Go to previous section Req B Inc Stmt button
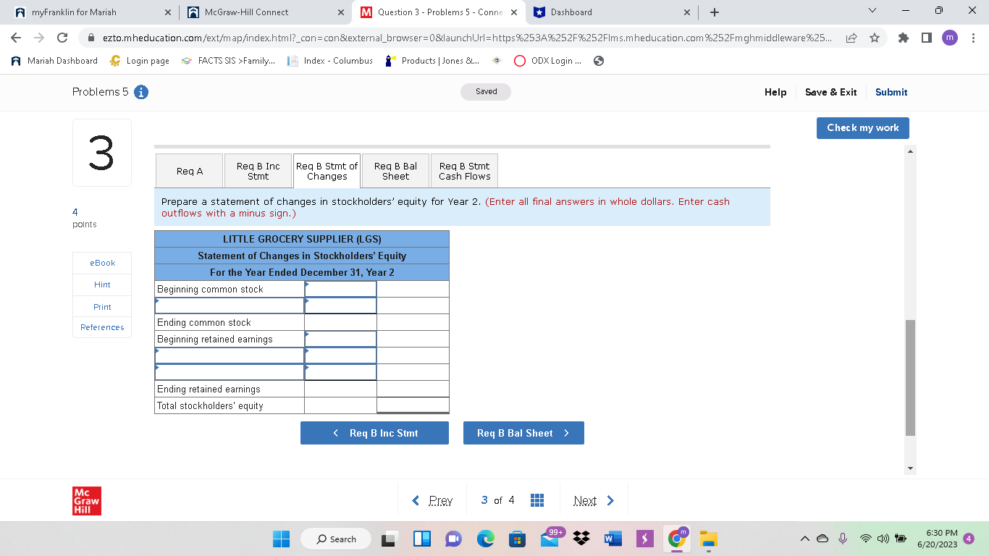This screenshot has height=556, width=989. click(374, 433)
